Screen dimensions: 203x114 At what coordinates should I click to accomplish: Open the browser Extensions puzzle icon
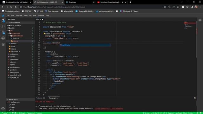coord(183,7)
